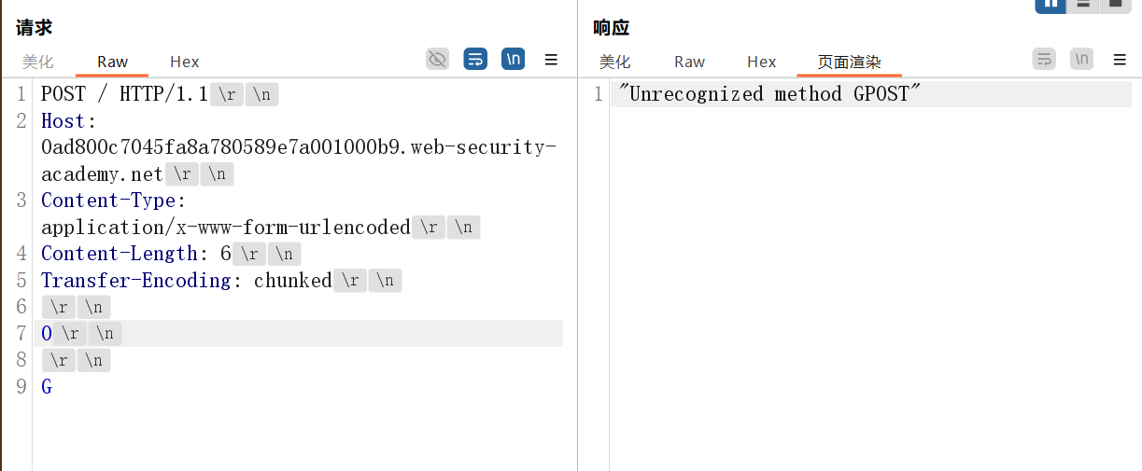Open the request panel hamburger menu

tap(551, 60)
